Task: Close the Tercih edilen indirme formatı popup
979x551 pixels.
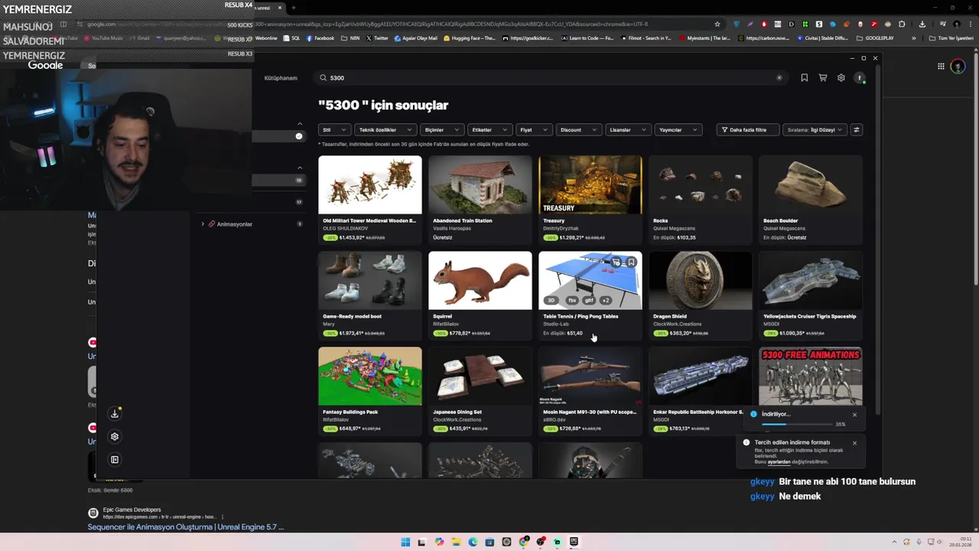Action: 854,443
